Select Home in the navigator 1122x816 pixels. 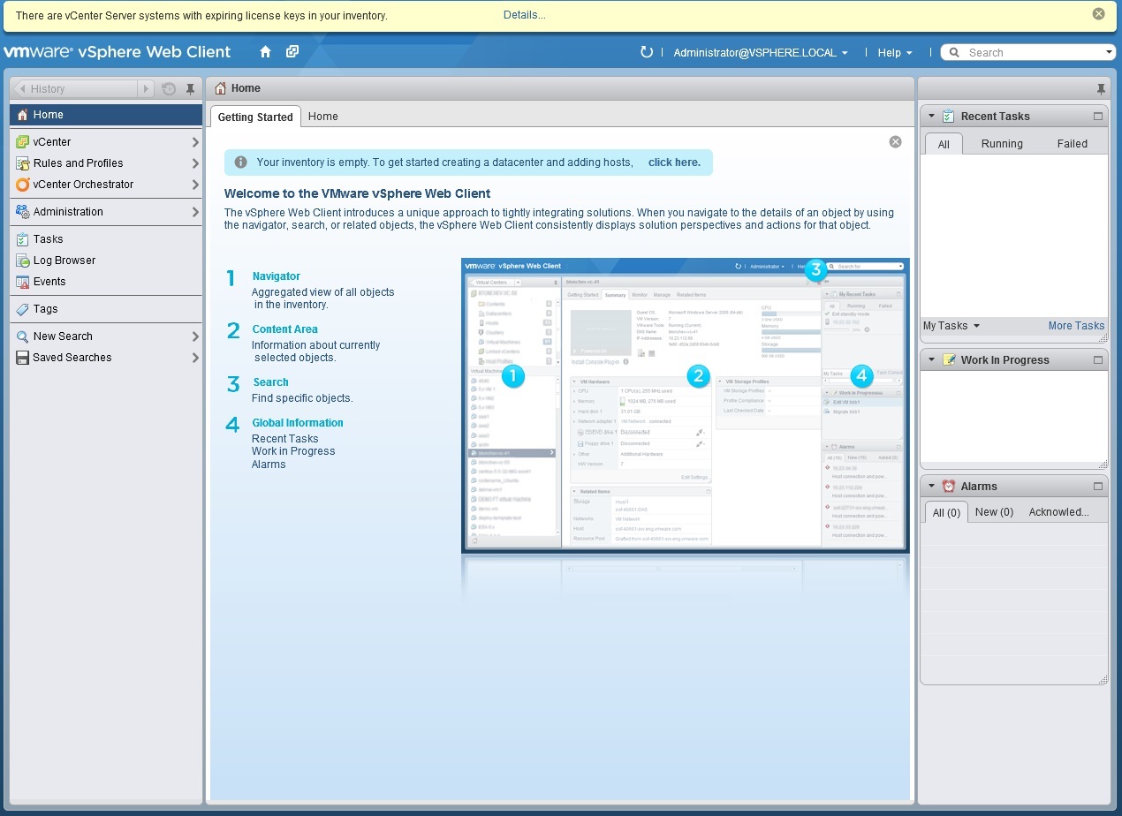point(106,115)
